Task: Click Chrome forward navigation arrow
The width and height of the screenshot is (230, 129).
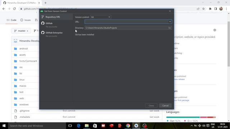Action: [9, 9]
